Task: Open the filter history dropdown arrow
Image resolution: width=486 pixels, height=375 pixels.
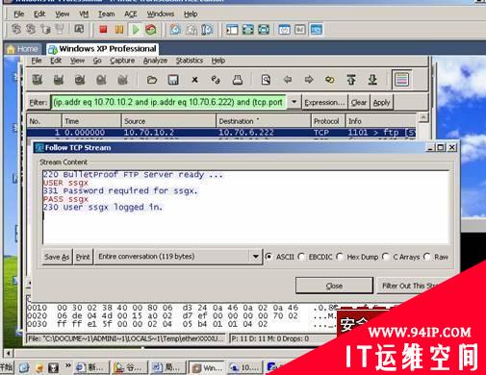Action: pos(294,102)
